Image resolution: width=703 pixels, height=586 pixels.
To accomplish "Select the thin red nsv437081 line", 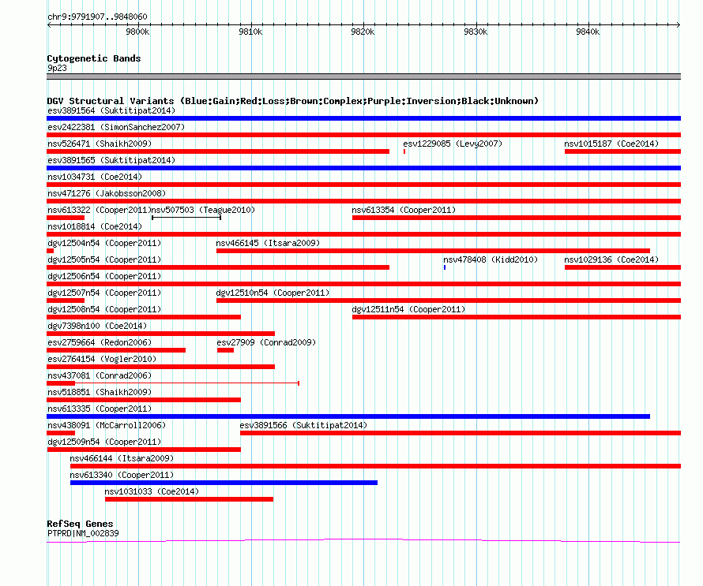I will [x=187, y=383].
